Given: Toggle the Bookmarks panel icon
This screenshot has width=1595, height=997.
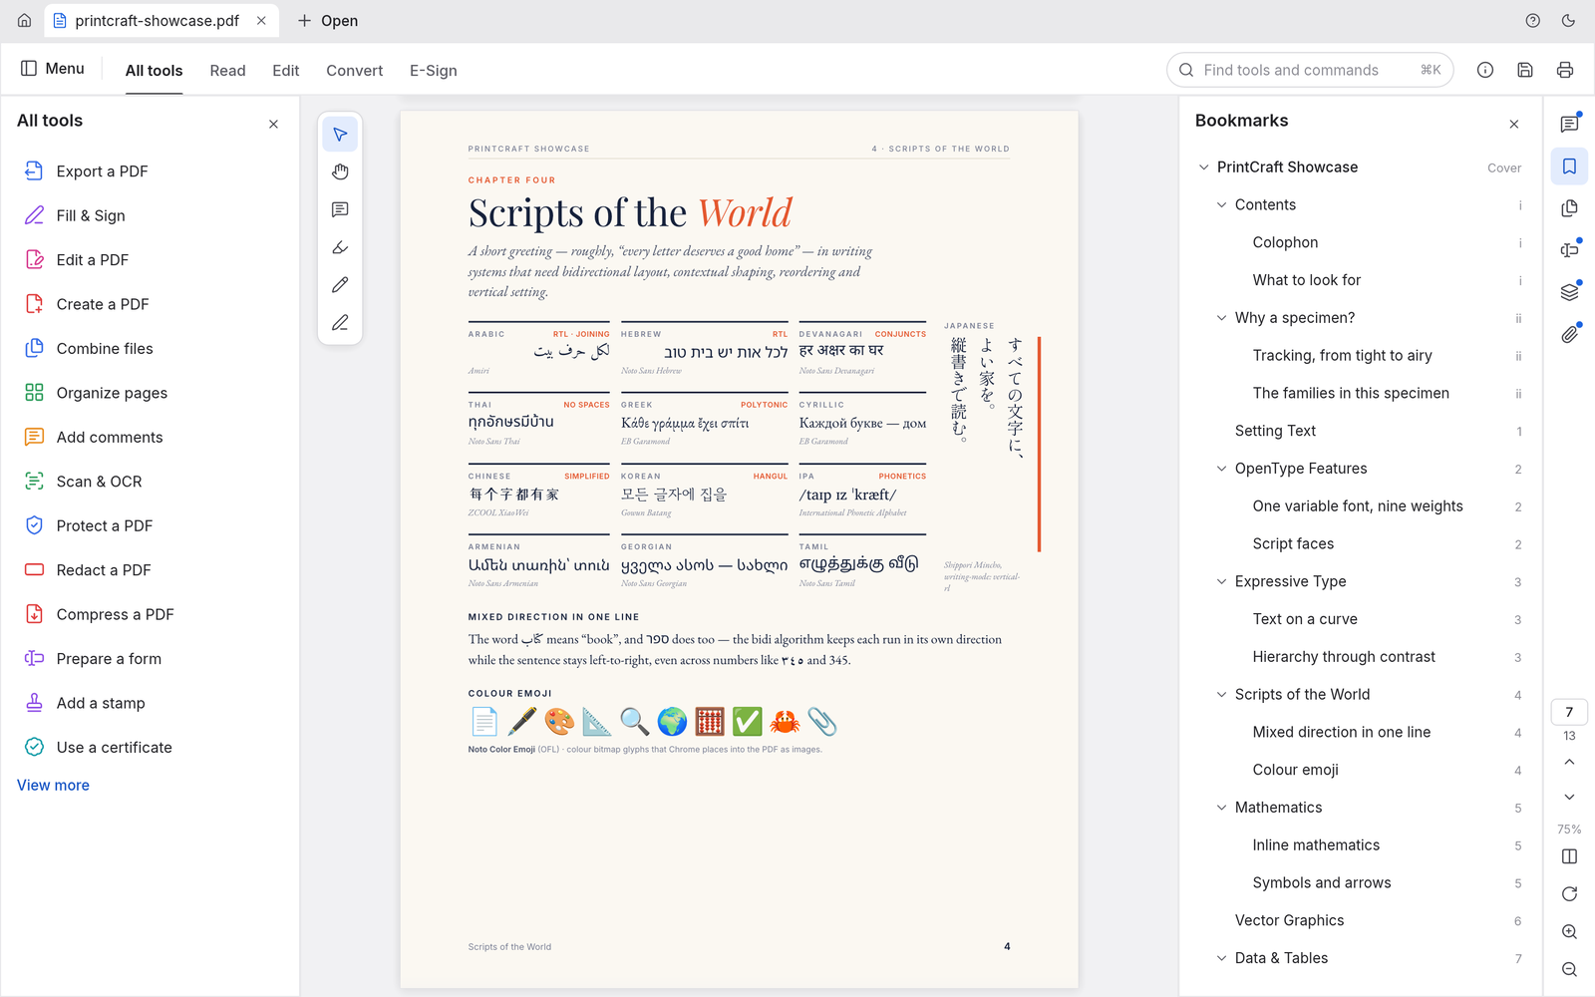Looking at the screenshot, I should 1569,166.
